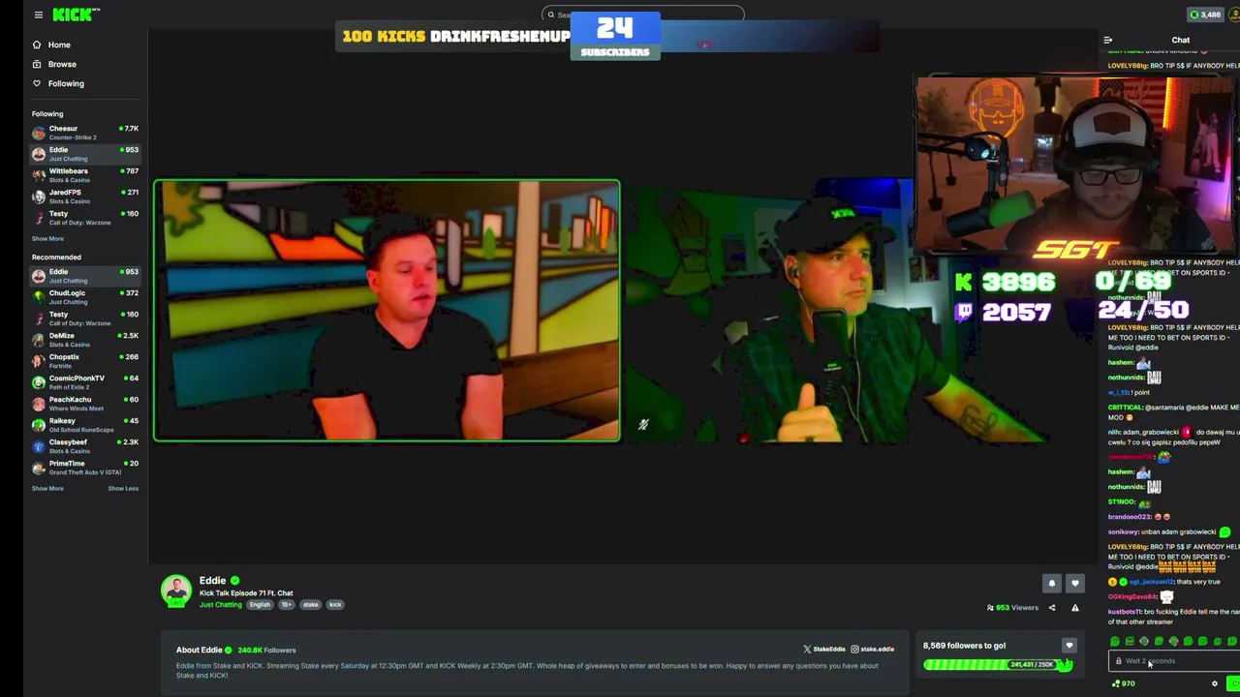Open chat settings gear icon

[1214, 684]
